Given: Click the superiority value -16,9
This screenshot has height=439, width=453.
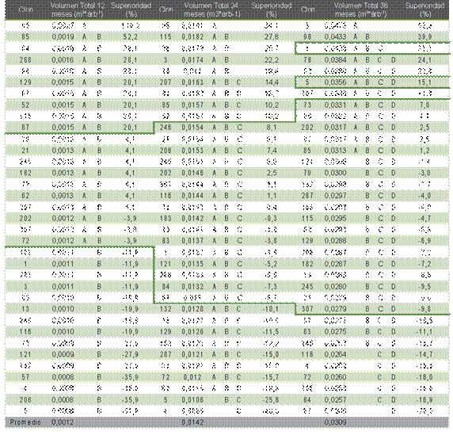Looking at the screenshot, I should click(424, 400).
